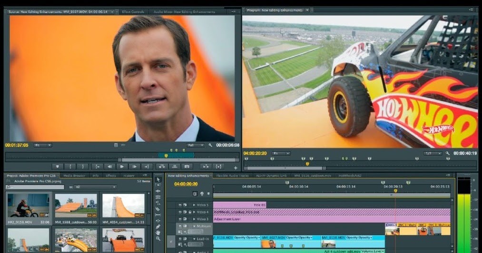Select the Slide tool
This screenshot has height=253, width=482.
coord(158,221)
